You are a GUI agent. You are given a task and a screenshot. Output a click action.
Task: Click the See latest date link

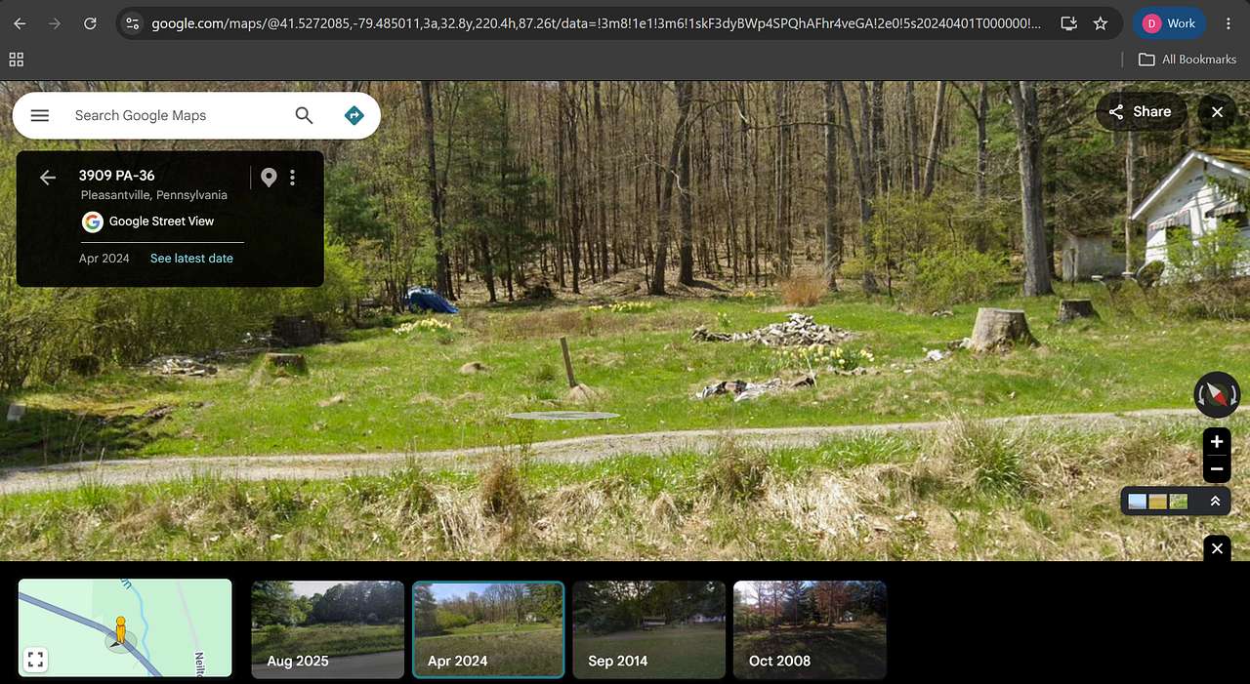click(191, 259)
